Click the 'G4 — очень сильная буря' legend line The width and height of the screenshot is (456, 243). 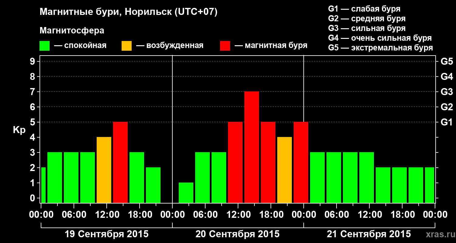click(380, 38)
